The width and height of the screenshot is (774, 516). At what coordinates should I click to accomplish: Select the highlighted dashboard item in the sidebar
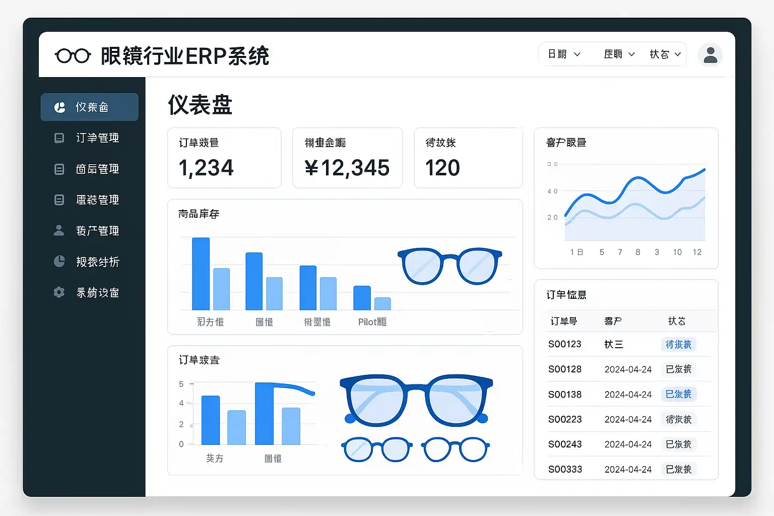pos(89,107)
